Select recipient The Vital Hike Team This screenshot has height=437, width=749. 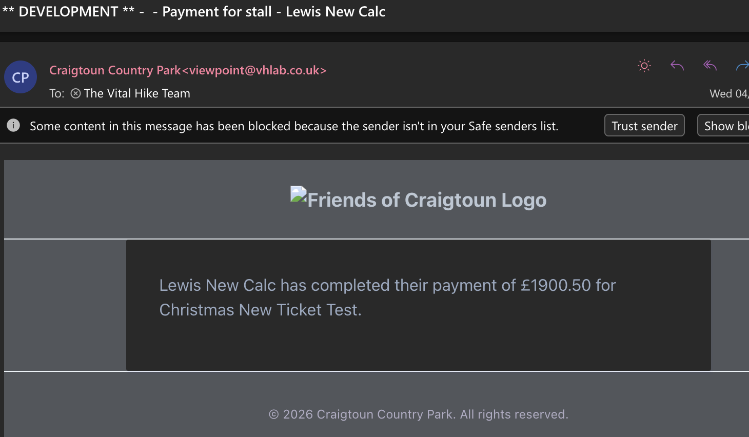137,93
